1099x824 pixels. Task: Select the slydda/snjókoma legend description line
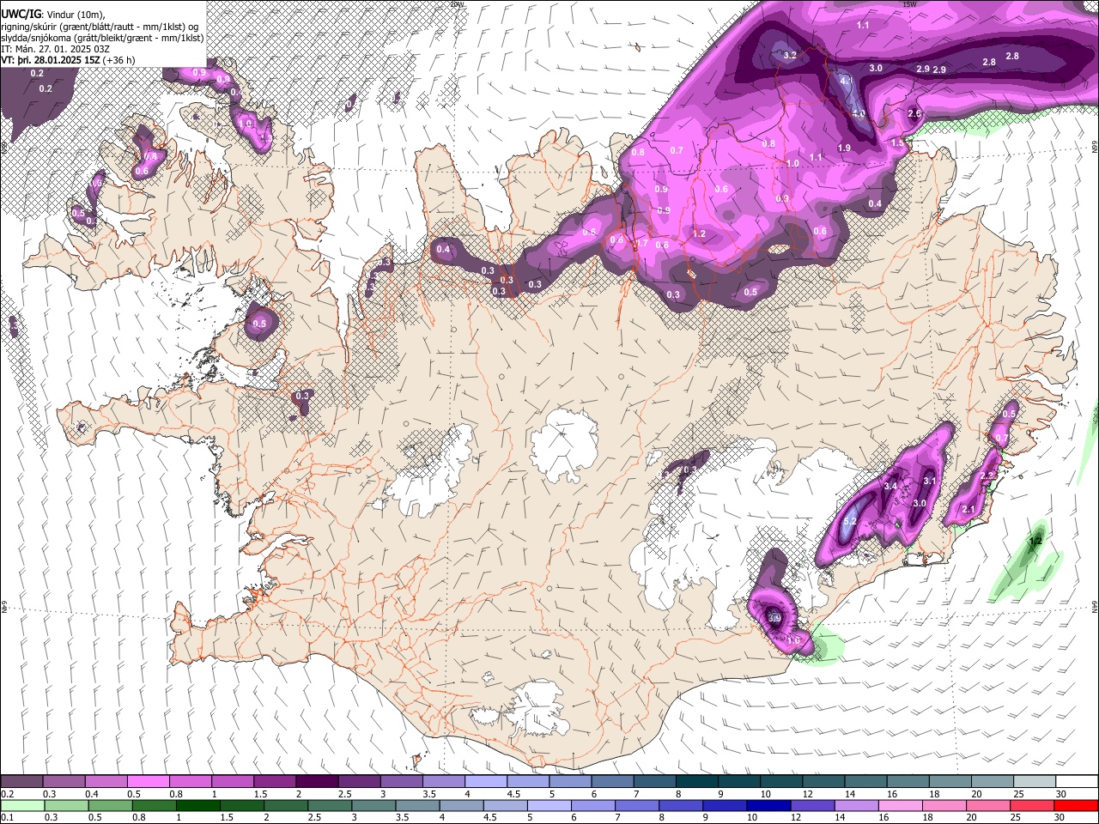[102, 39]
